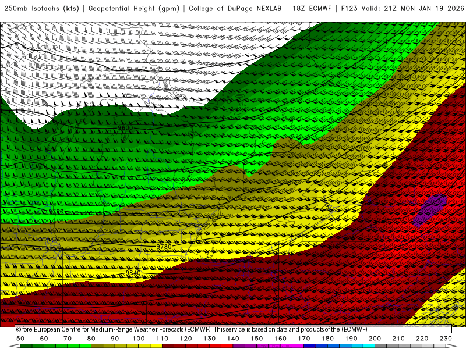The height and width of the screenshot is (349, 466).
Task: Click the ECMWF copyright notice bar
Action: click(234, 329)
